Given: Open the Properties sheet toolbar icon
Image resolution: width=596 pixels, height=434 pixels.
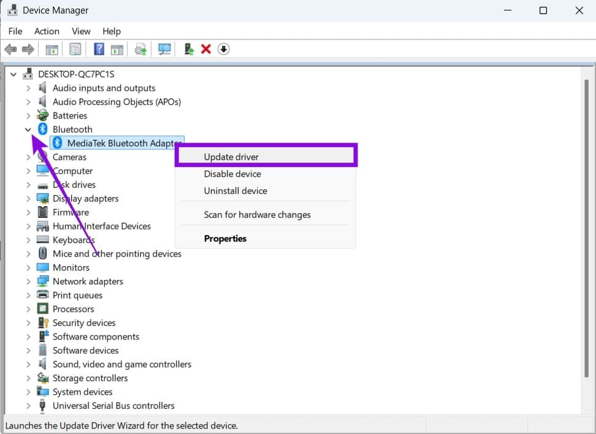Looking at the screenshot, I should 75,49.
